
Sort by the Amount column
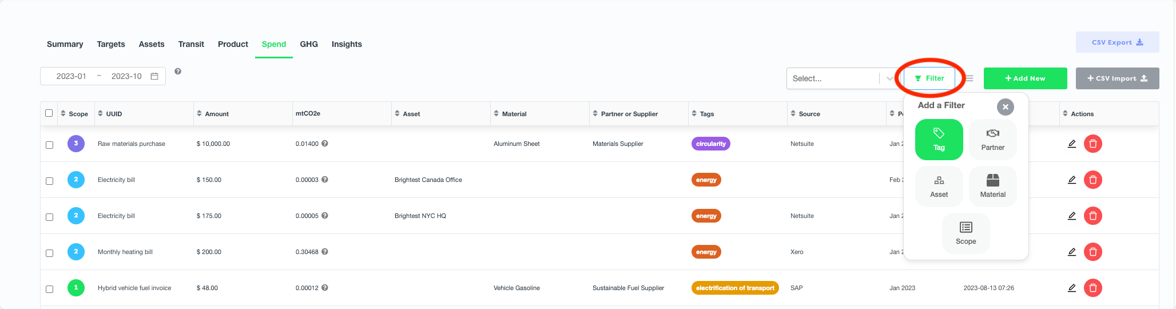213,114
